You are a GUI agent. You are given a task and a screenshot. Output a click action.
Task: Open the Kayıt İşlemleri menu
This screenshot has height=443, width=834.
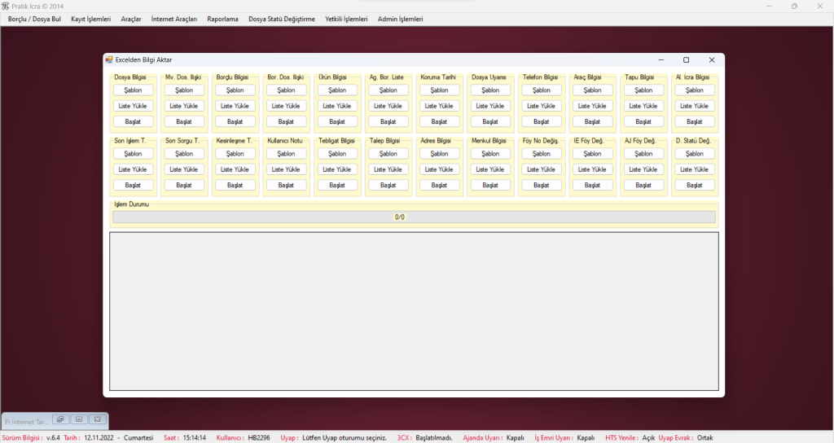coord(90,19)
